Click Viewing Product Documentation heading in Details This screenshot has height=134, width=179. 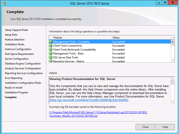(83, 79)
